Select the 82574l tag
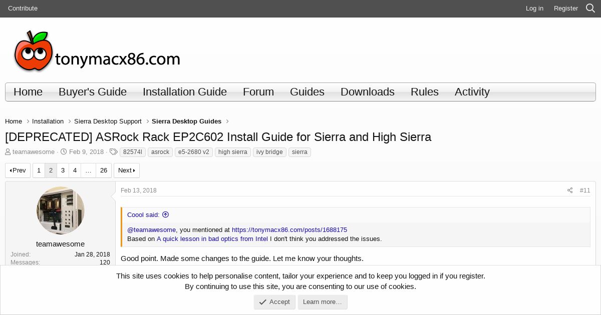601x315 pixels. point(133,152)
